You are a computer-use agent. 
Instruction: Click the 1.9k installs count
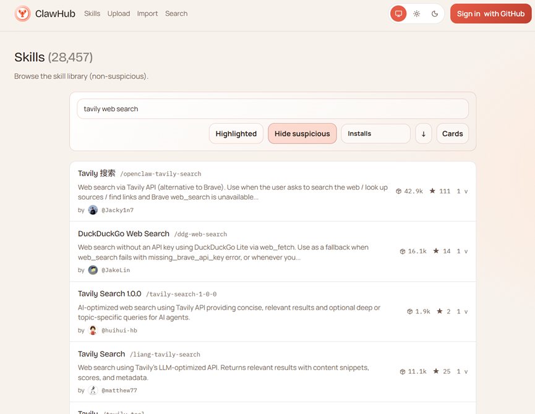[423, 311]
